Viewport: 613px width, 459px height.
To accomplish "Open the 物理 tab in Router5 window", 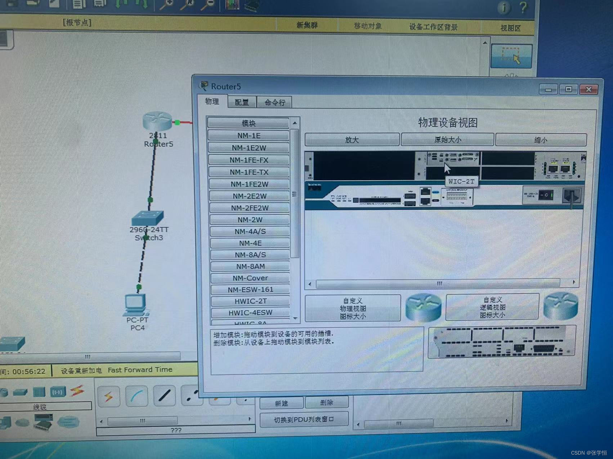I will (212, 101).
